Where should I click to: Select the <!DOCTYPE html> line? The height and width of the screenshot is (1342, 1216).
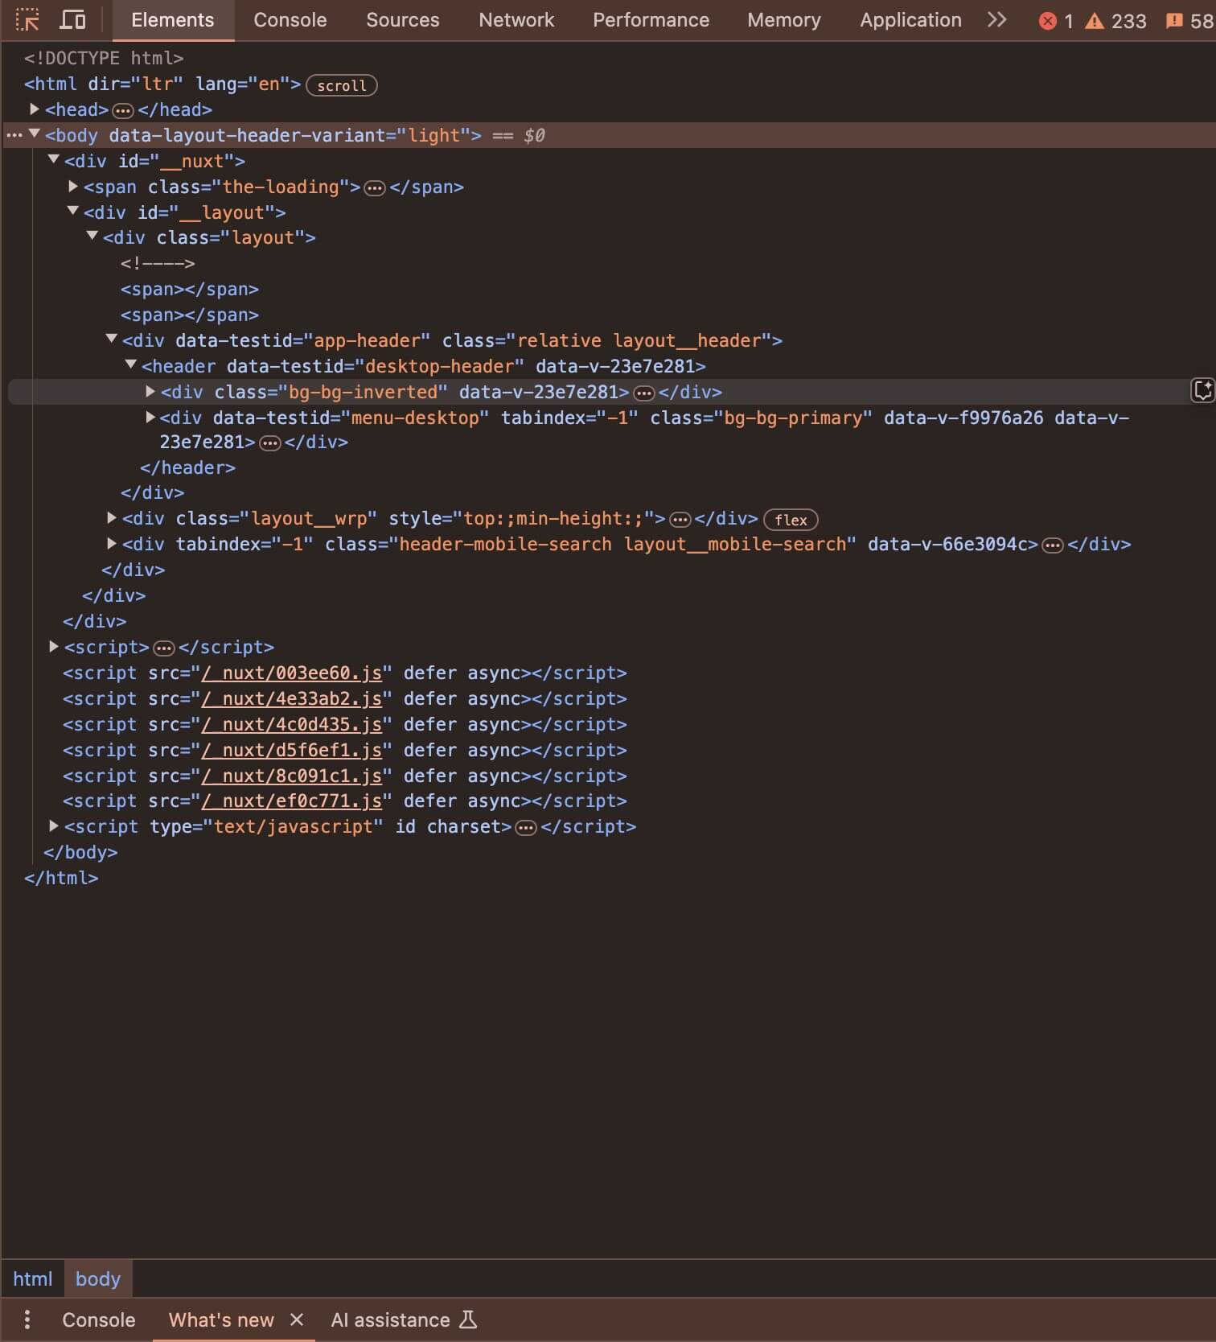click(x=104, y=58)
